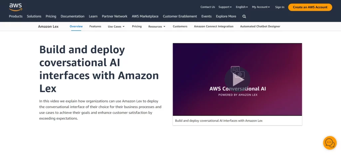Expand the My Account dropdown
This screenshot has width=341, height=155.
coord(261,7)
